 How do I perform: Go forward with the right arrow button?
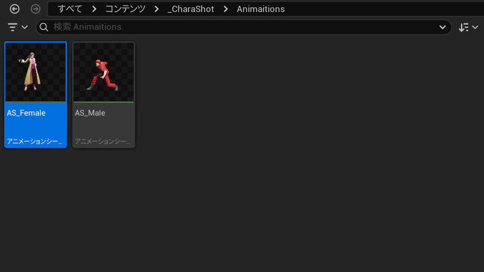(36, 9)
